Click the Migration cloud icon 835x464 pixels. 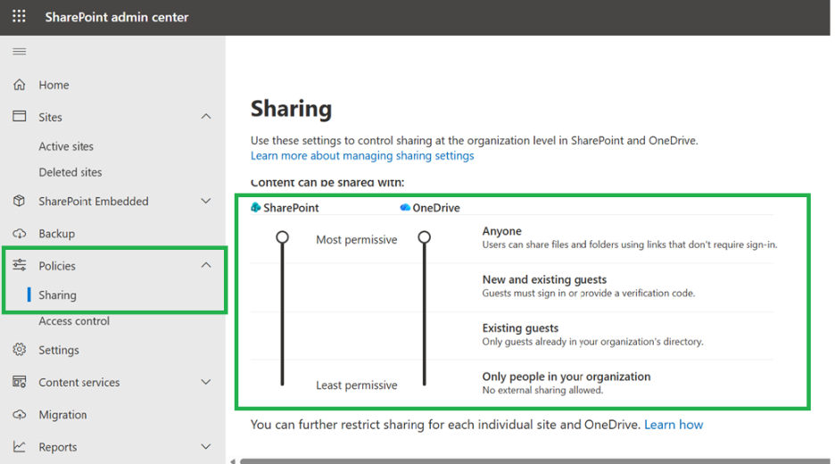(x=19, y=414)
